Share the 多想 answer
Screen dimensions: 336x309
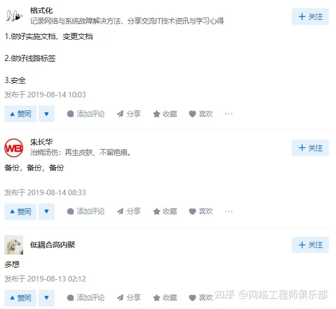click(128, 297)
